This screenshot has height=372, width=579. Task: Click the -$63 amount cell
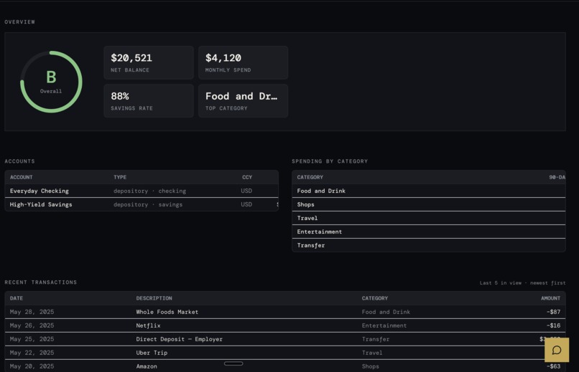[x=554, y=366]
